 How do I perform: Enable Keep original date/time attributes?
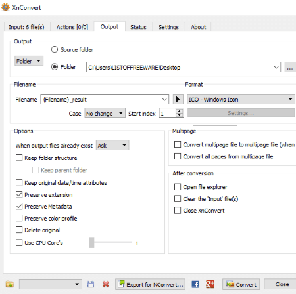pos(19,182)
